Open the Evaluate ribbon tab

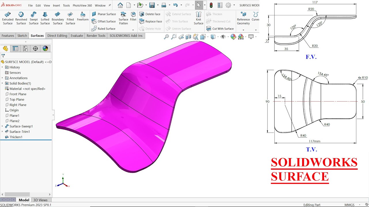(x=77, y=36)
